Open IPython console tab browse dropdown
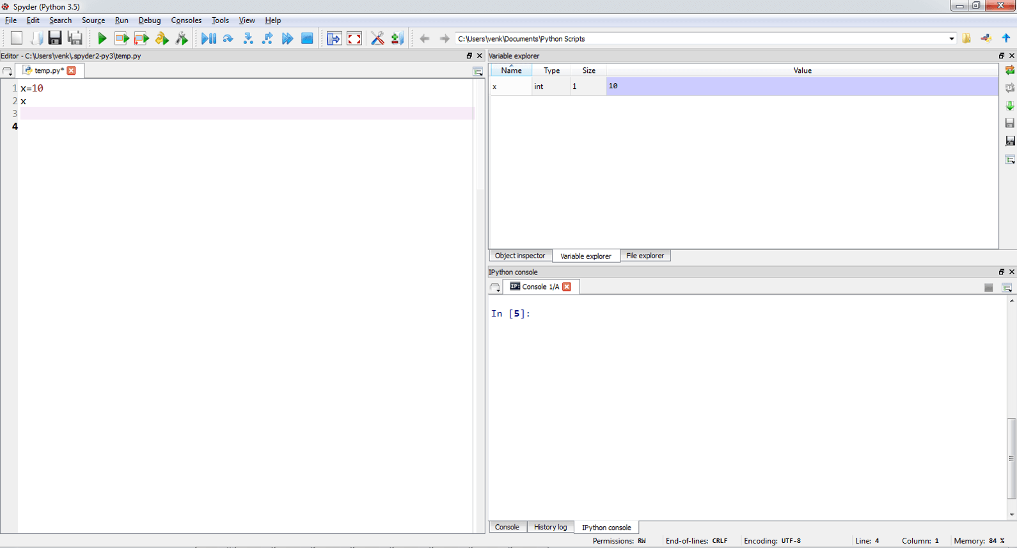The image size is (1017, 548). coord(495,288)
